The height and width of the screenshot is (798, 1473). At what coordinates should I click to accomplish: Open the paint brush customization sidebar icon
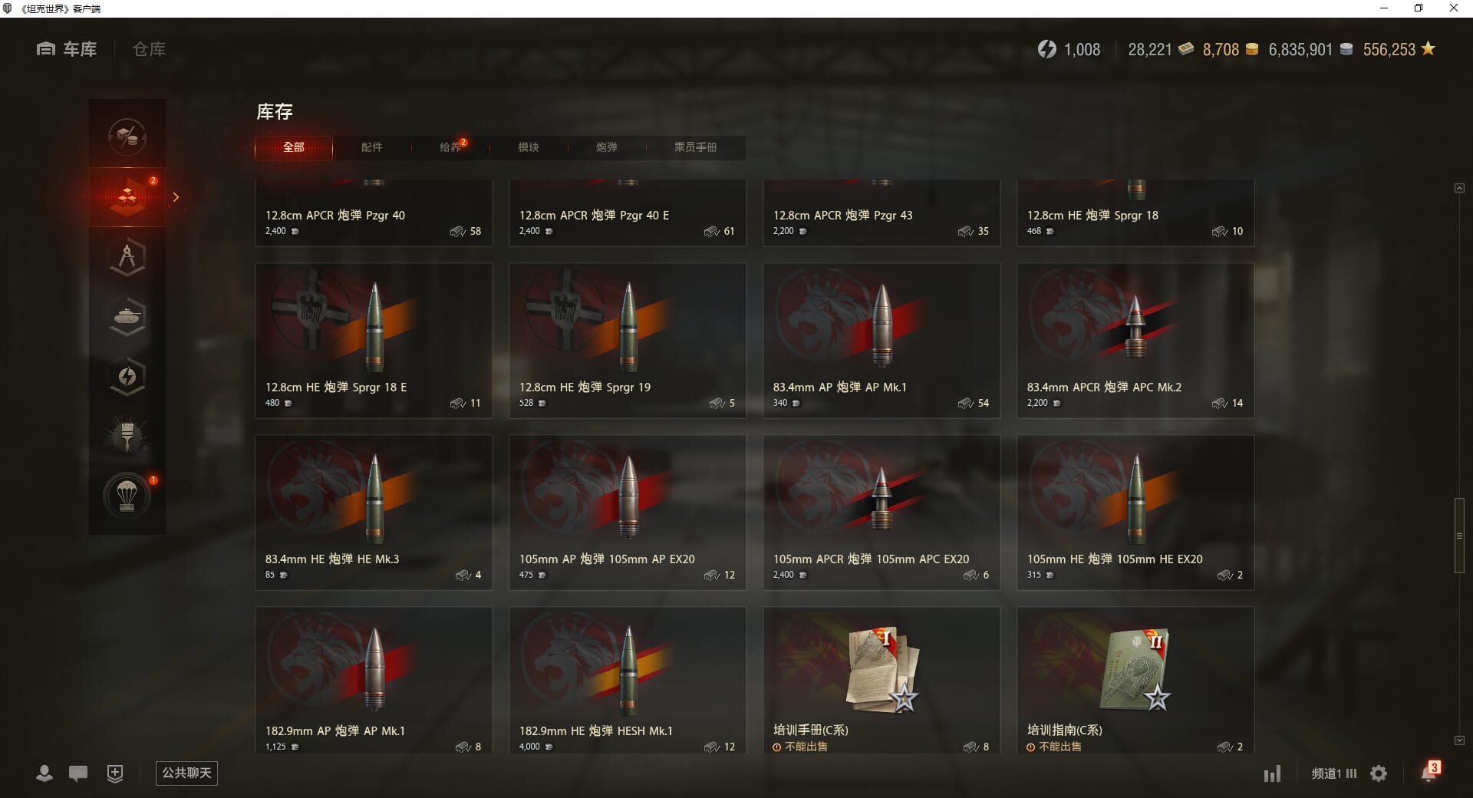point(127,437)
